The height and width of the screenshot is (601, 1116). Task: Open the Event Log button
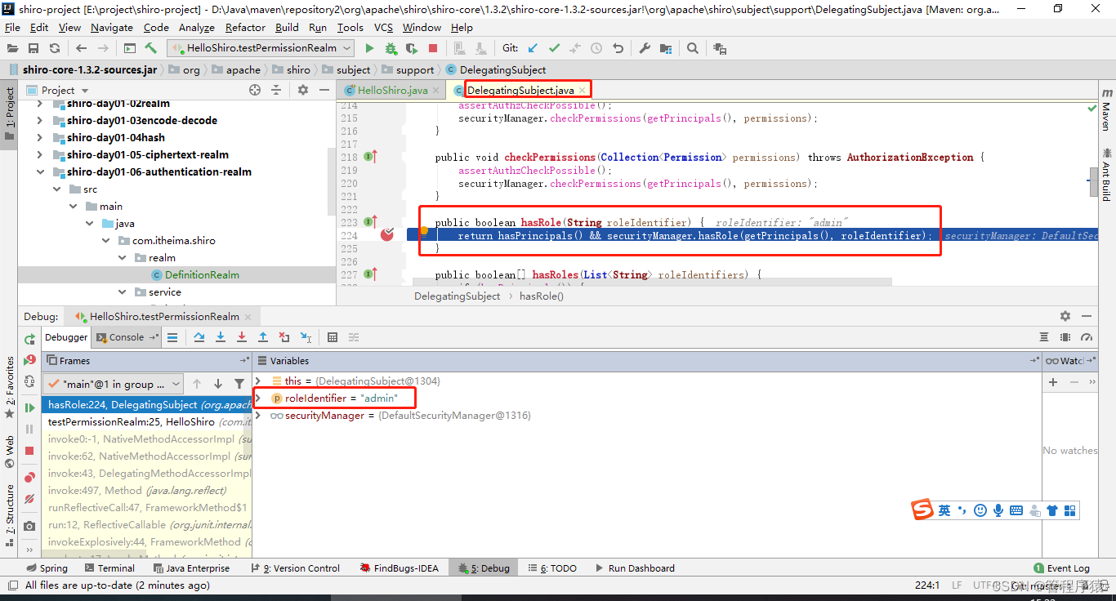point(1061,568)
